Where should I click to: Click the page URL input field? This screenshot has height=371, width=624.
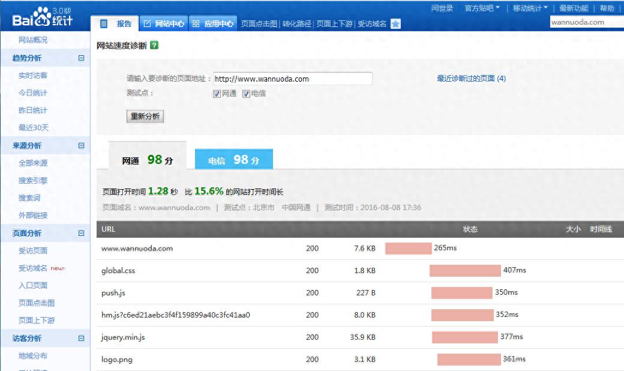[293, 79]
